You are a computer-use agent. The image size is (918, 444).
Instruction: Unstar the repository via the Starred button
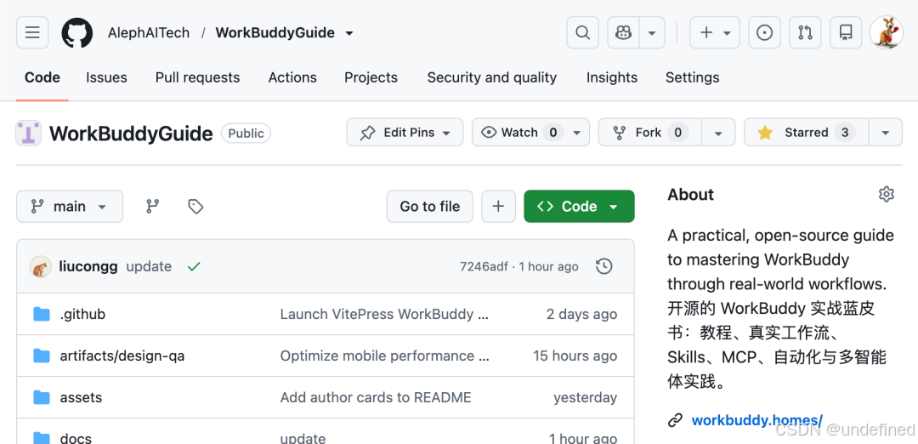806,133
